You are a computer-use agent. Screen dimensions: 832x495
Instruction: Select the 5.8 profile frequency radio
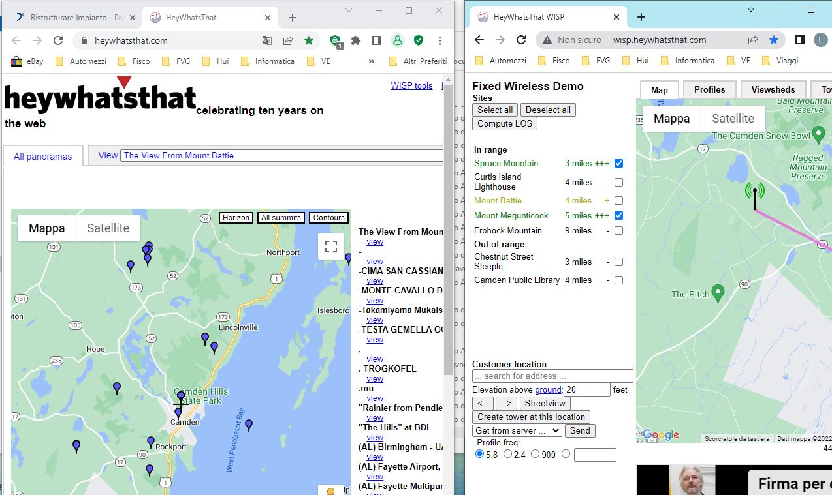pos(481,454)
